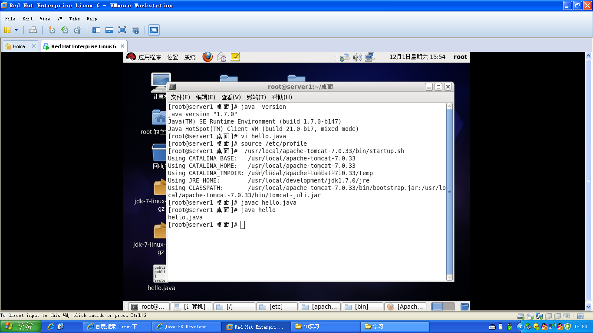This screenshot has width=593, height=333.
Task: Revert to snapshot using the green-arrow clock icon
Action: coord(65,30)
